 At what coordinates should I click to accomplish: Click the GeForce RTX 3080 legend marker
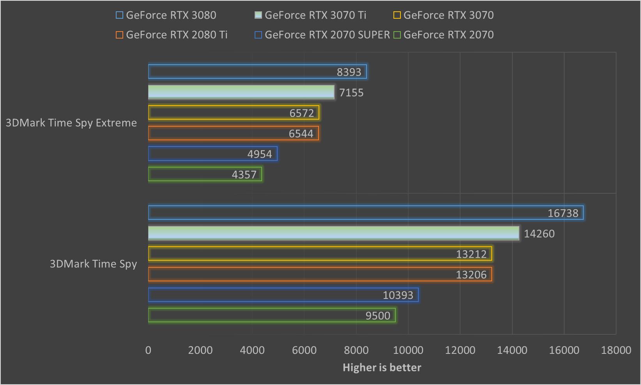(119, 15)
